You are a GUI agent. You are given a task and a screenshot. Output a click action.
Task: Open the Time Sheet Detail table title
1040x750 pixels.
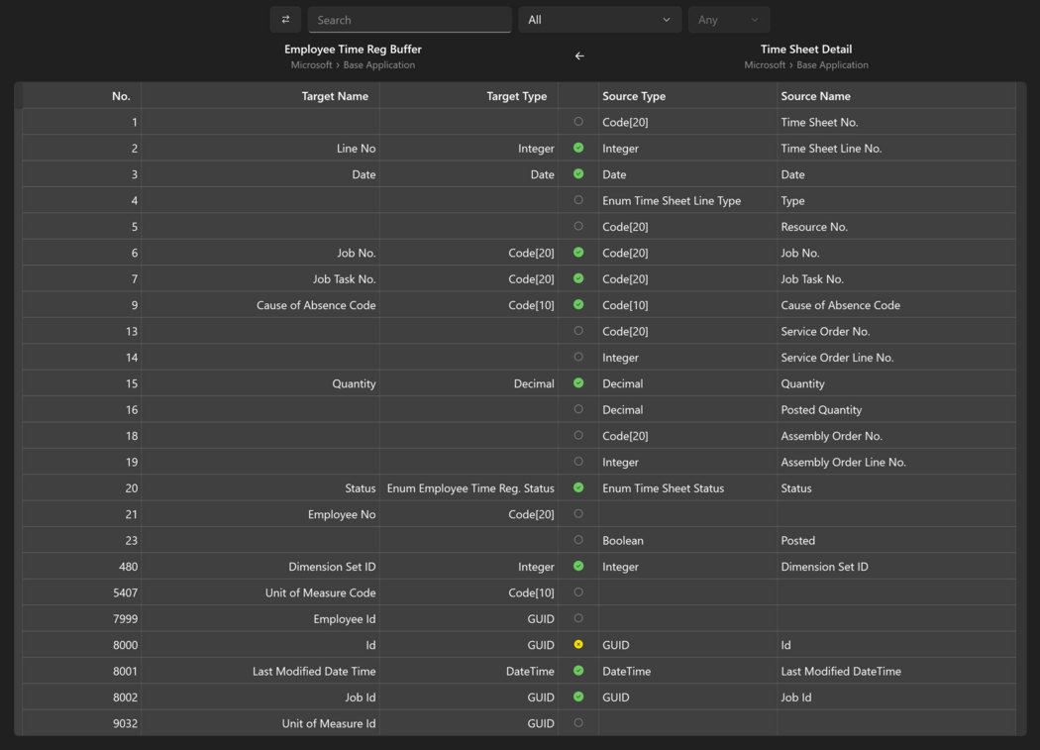(806, 50)
